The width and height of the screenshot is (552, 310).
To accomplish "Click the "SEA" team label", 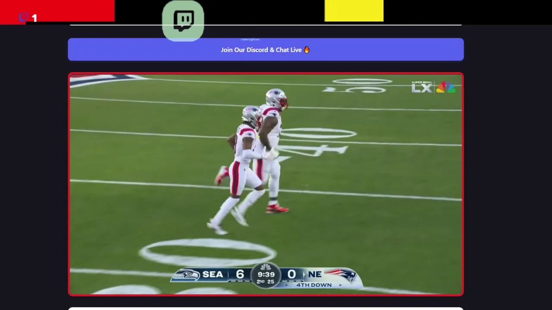I will pos(213,274).
